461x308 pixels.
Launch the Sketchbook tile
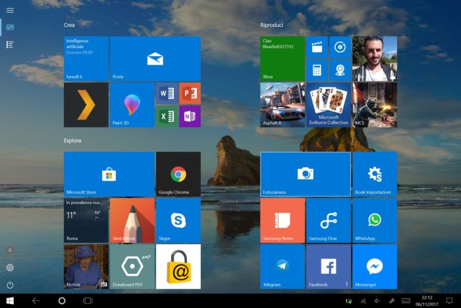click(132, 220)
